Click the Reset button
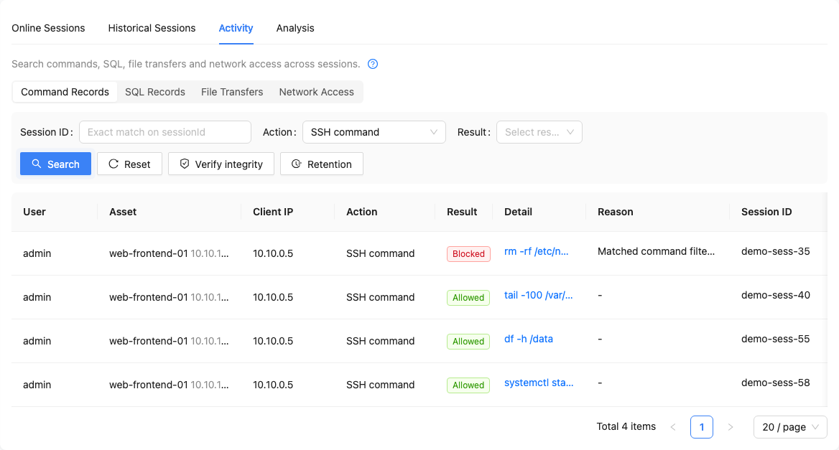 click(x=129, y=164)
